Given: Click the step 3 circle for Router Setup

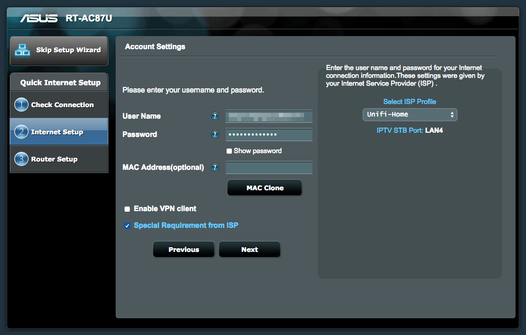Looking at the screenshot, I should click(x=21, y=159).
